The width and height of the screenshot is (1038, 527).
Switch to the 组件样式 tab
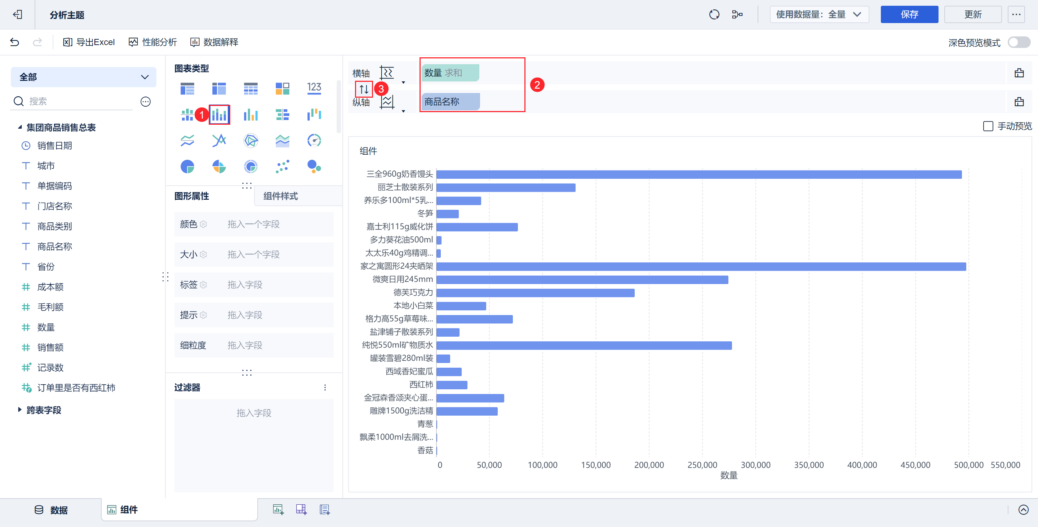tap(280, 196)
